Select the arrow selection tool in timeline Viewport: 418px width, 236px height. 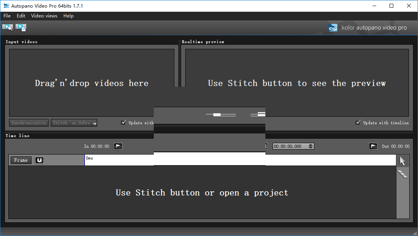pos(402,161)
